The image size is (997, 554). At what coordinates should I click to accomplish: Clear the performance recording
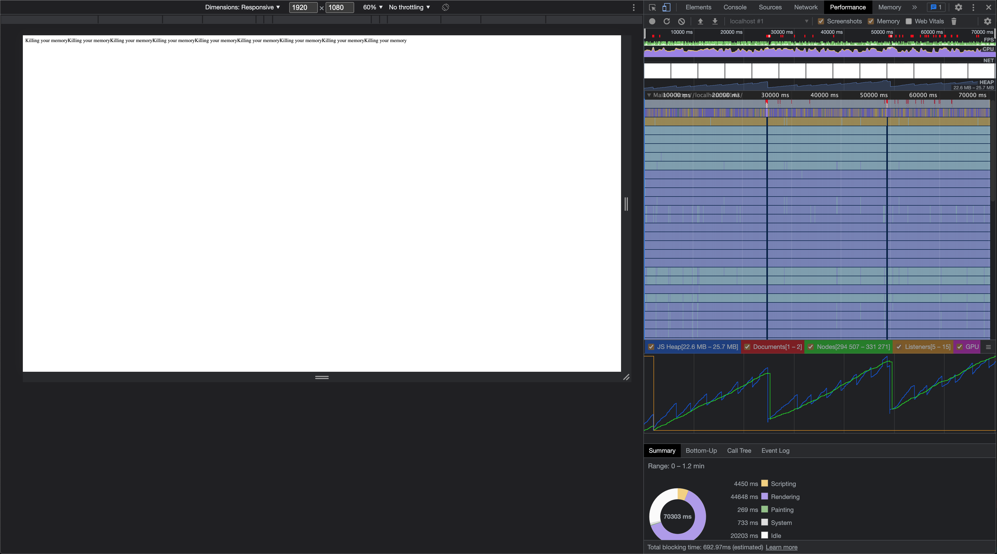click(682, 21)
